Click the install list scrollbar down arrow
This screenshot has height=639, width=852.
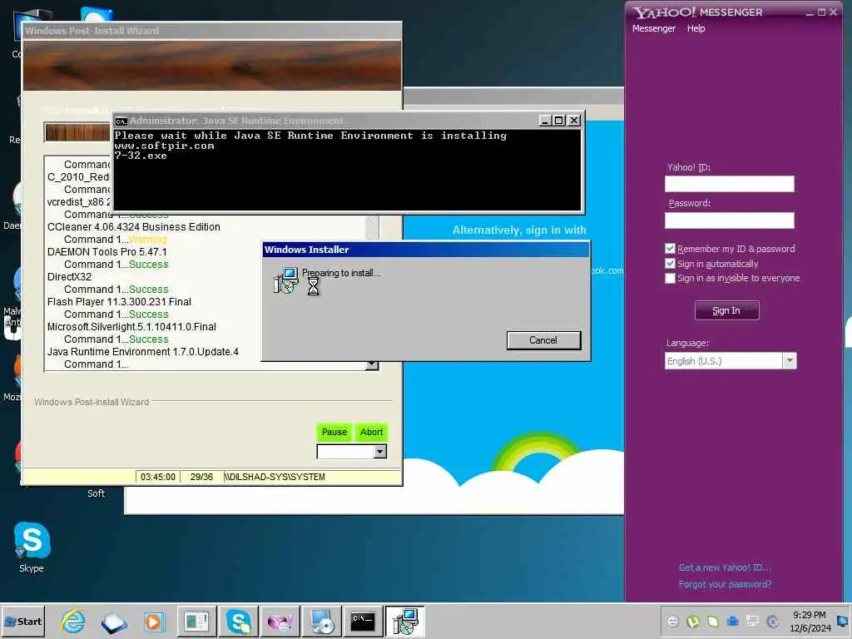coord(372,364)
